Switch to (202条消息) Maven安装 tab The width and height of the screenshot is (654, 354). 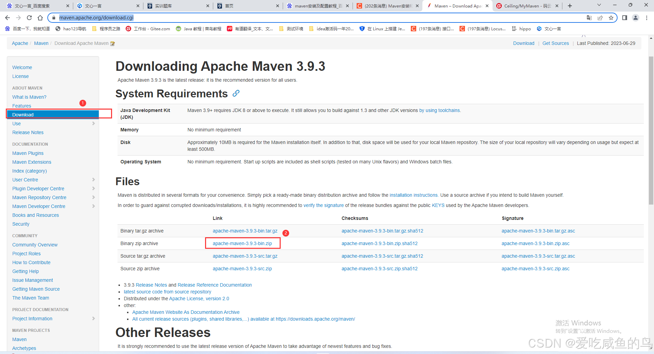(x=387, y=6)
